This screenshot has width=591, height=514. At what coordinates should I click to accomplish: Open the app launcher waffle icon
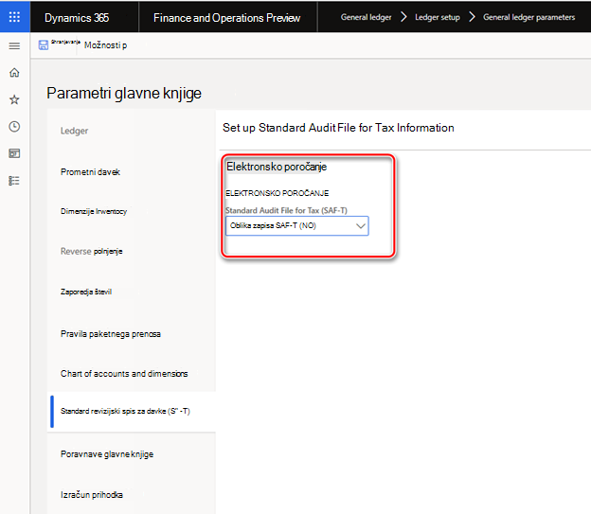click(x=15, y=17)
